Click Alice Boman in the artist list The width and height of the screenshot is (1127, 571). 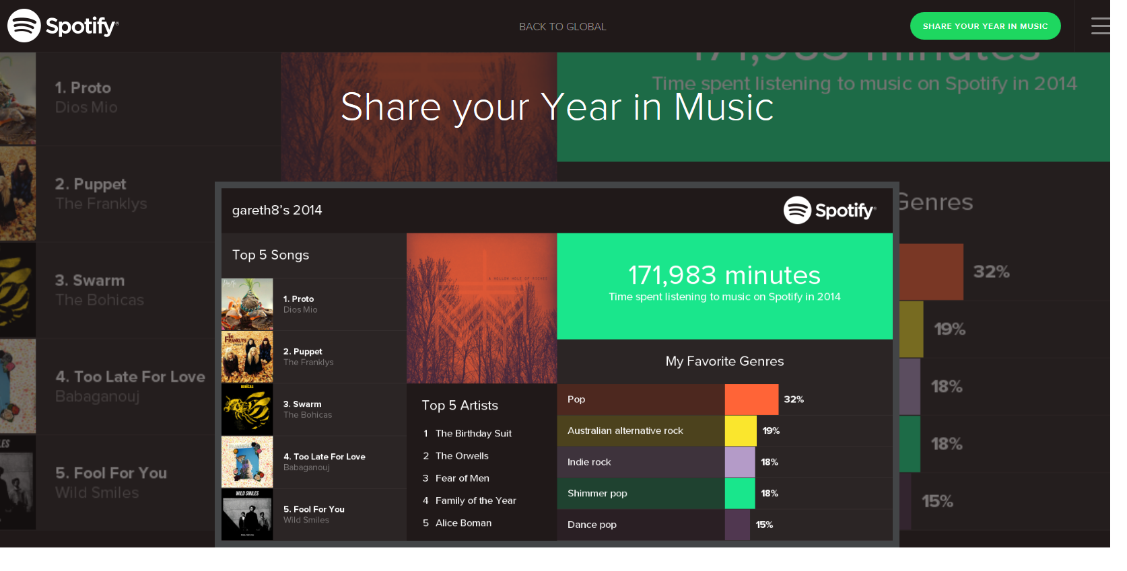tap(463, 523)
